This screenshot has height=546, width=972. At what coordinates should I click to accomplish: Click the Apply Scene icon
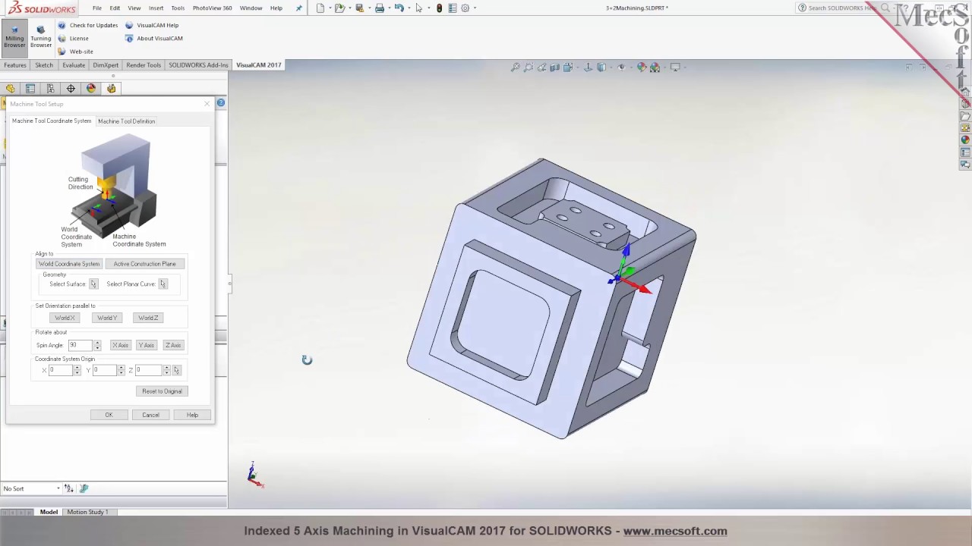pyautogui.click(x=655, y=67)
